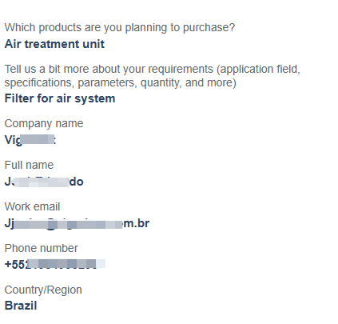Click the 'specifications, parameters, quantity, and more' line

121,82
